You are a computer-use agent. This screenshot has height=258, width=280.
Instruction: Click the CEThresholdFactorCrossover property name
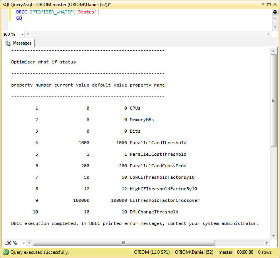pos(164,200)
